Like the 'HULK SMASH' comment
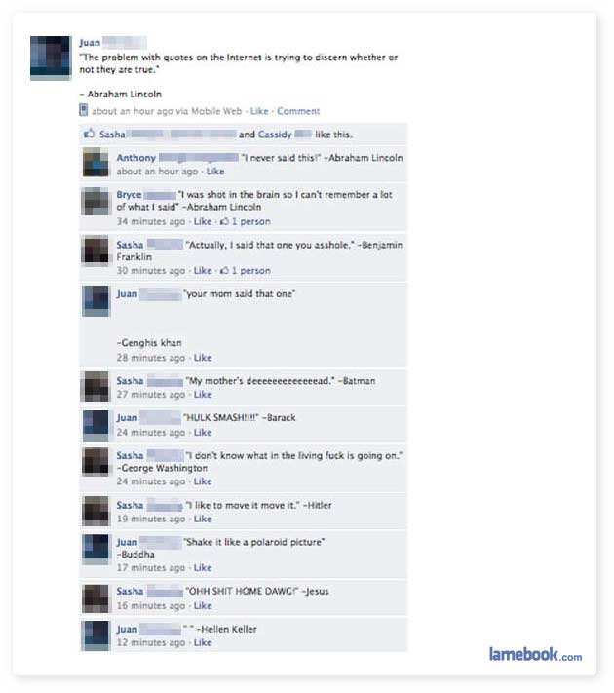The image size is (614, 693). 203,432
